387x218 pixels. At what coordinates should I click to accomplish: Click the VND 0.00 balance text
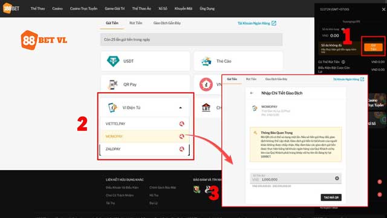[x=331, y=36]
